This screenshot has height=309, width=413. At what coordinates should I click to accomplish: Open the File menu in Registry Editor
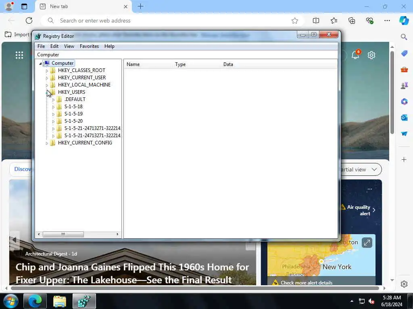(41, 46)
